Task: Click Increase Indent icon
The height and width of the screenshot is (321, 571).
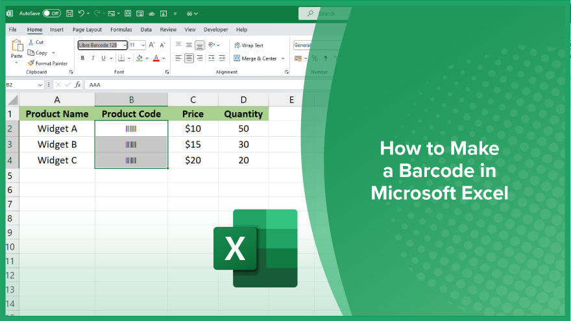Action: pyautogui.click(x=222, y=58)
